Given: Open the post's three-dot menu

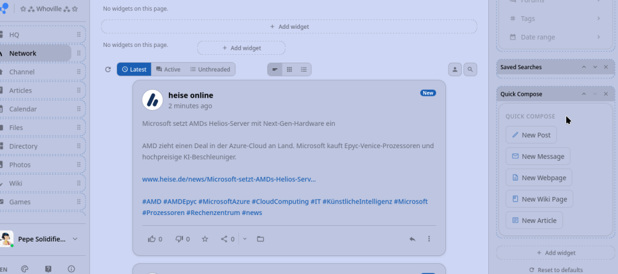Looking at the screenshot, I should 429,238.
